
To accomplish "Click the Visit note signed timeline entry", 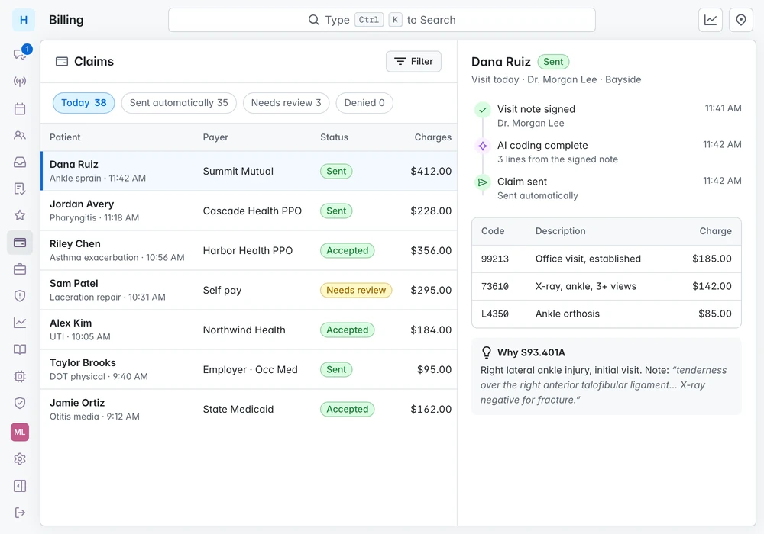I will 608,116.
